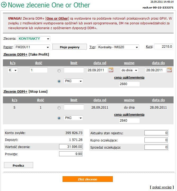This screenshot has width=177, height=191.
Task: Submit with the orange Złóż zlecenie button
Action: tap(88, 179)
